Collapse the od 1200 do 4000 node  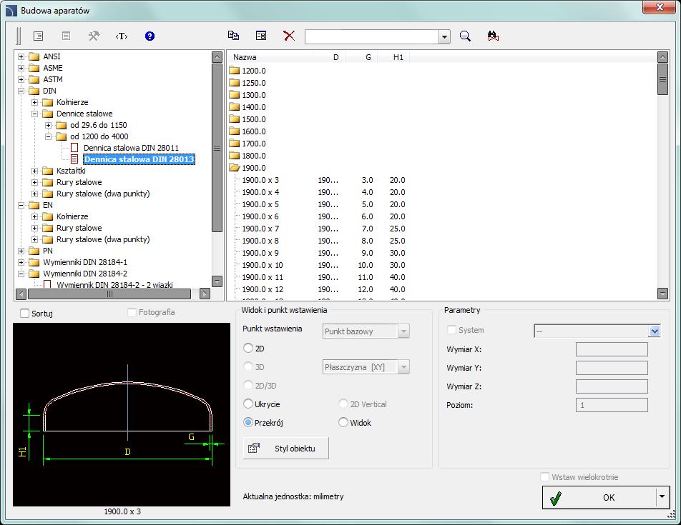click(x=48, y=136)
